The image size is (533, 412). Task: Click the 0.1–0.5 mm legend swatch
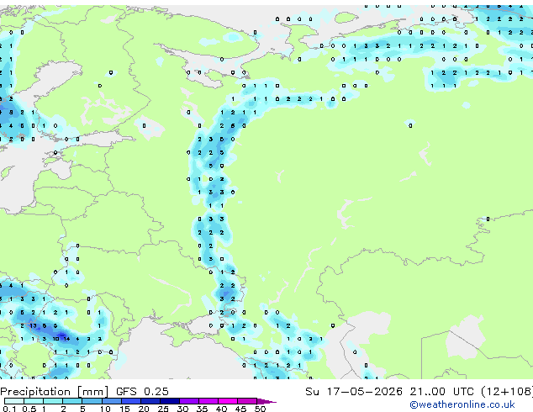pyautogui.click(x=14, y=401)
